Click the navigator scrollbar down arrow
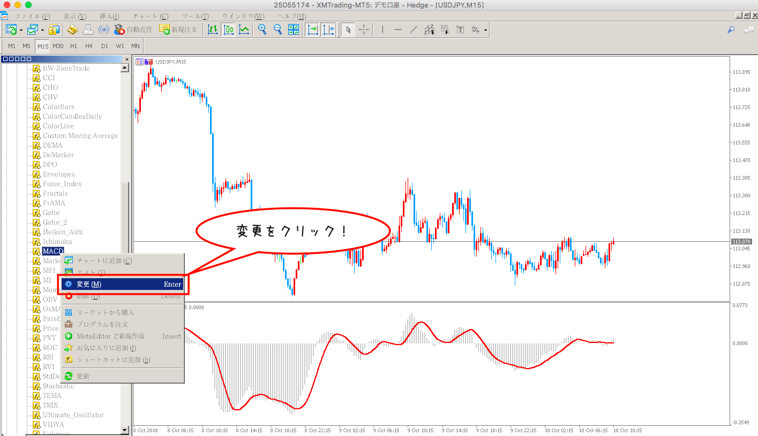This screenshot has width=758, height=436. click(x=125, y=430)
